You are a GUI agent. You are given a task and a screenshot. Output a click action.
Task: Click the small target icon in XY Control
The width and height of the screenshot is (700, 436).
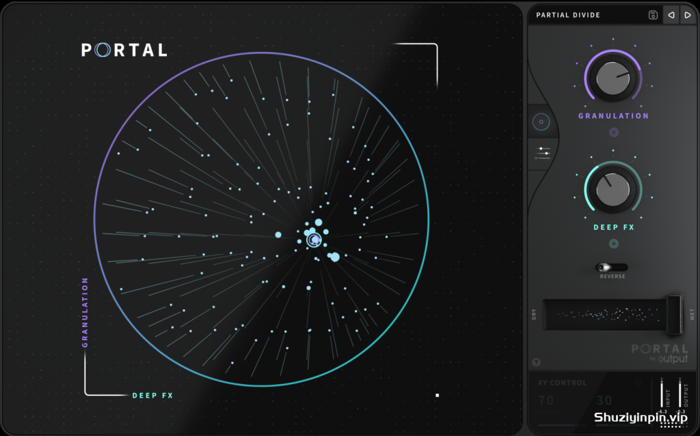tap(638, 382)
